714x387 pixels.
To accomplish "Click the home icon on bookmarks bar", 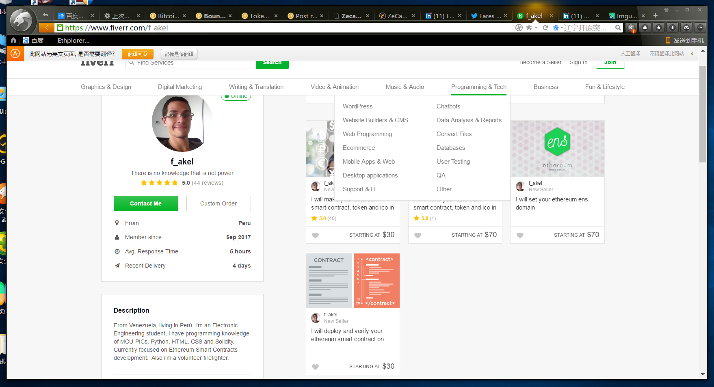I will tap(13, 40).
